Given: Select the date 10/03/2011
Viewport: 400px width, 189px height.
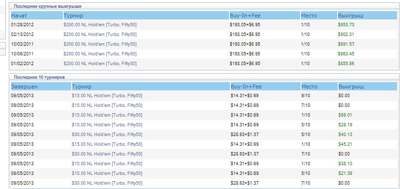Looking at the screenshot, I should [x=22, y=44].
